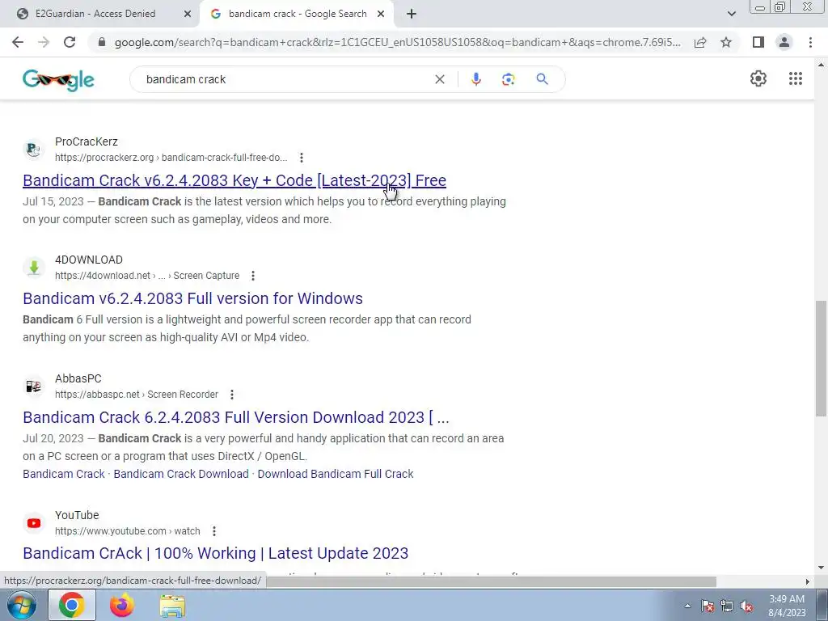Follow the Bandicam Crack Download sitelink

[x=181, y=474]
